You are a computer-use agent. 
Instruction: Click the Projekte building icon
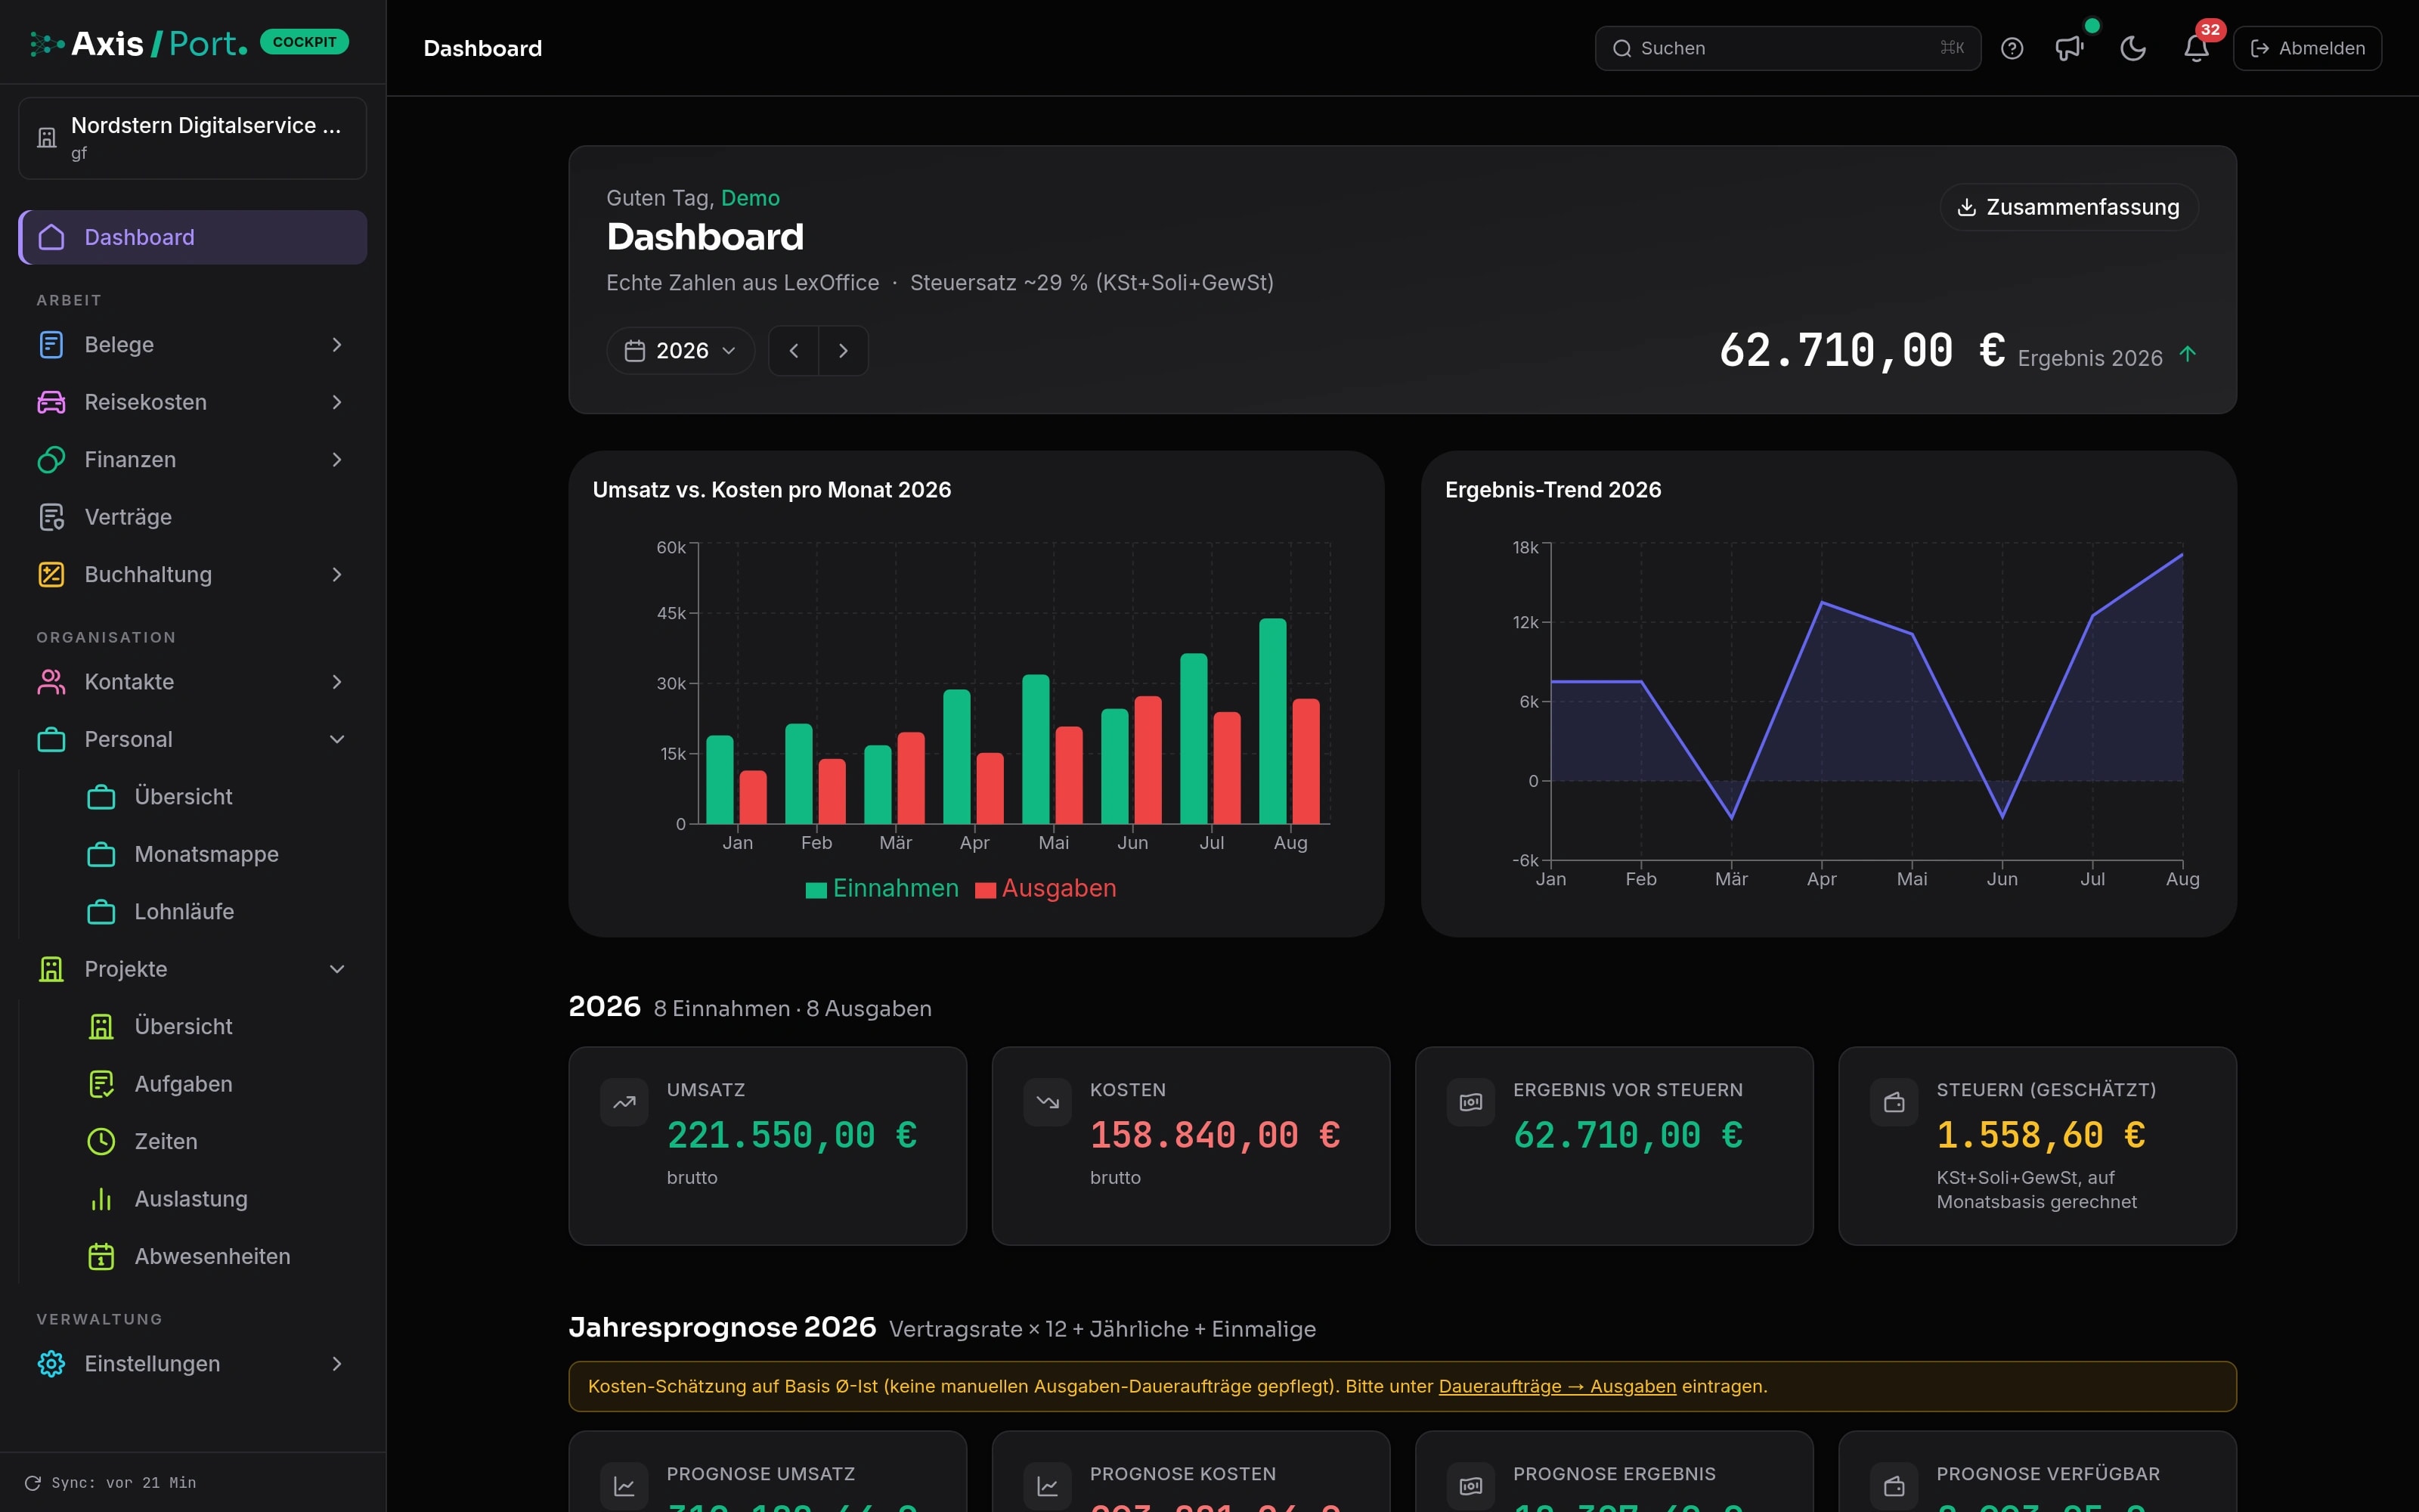coord(51,969)
